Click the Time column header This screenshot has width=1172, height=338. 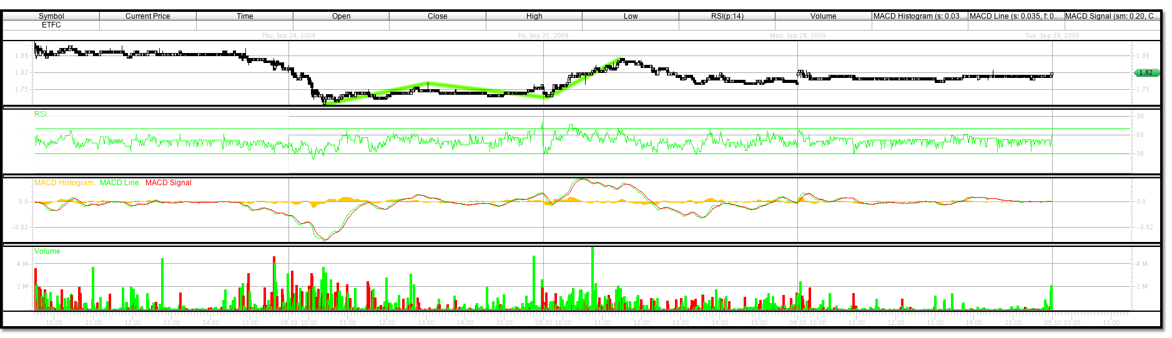(x=245, y=16)
